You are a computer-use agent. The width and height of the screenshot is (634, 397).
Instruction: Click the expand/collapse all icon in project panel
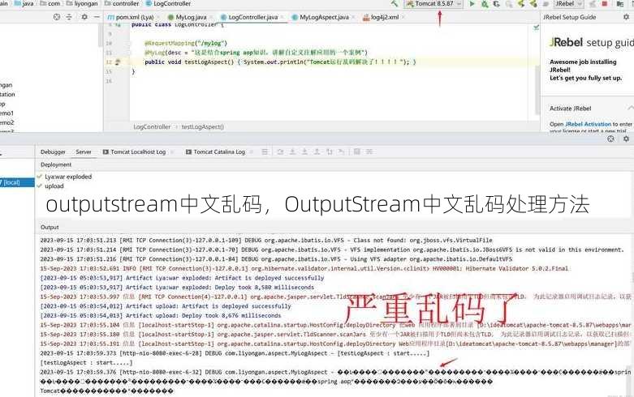click(x=69, y=17)
